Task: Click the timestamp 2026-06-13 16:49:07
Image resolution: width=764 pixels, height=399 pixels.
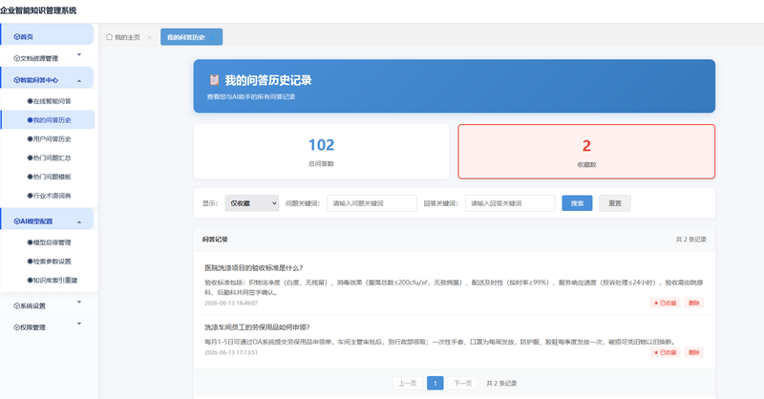Action: (231, 303)
